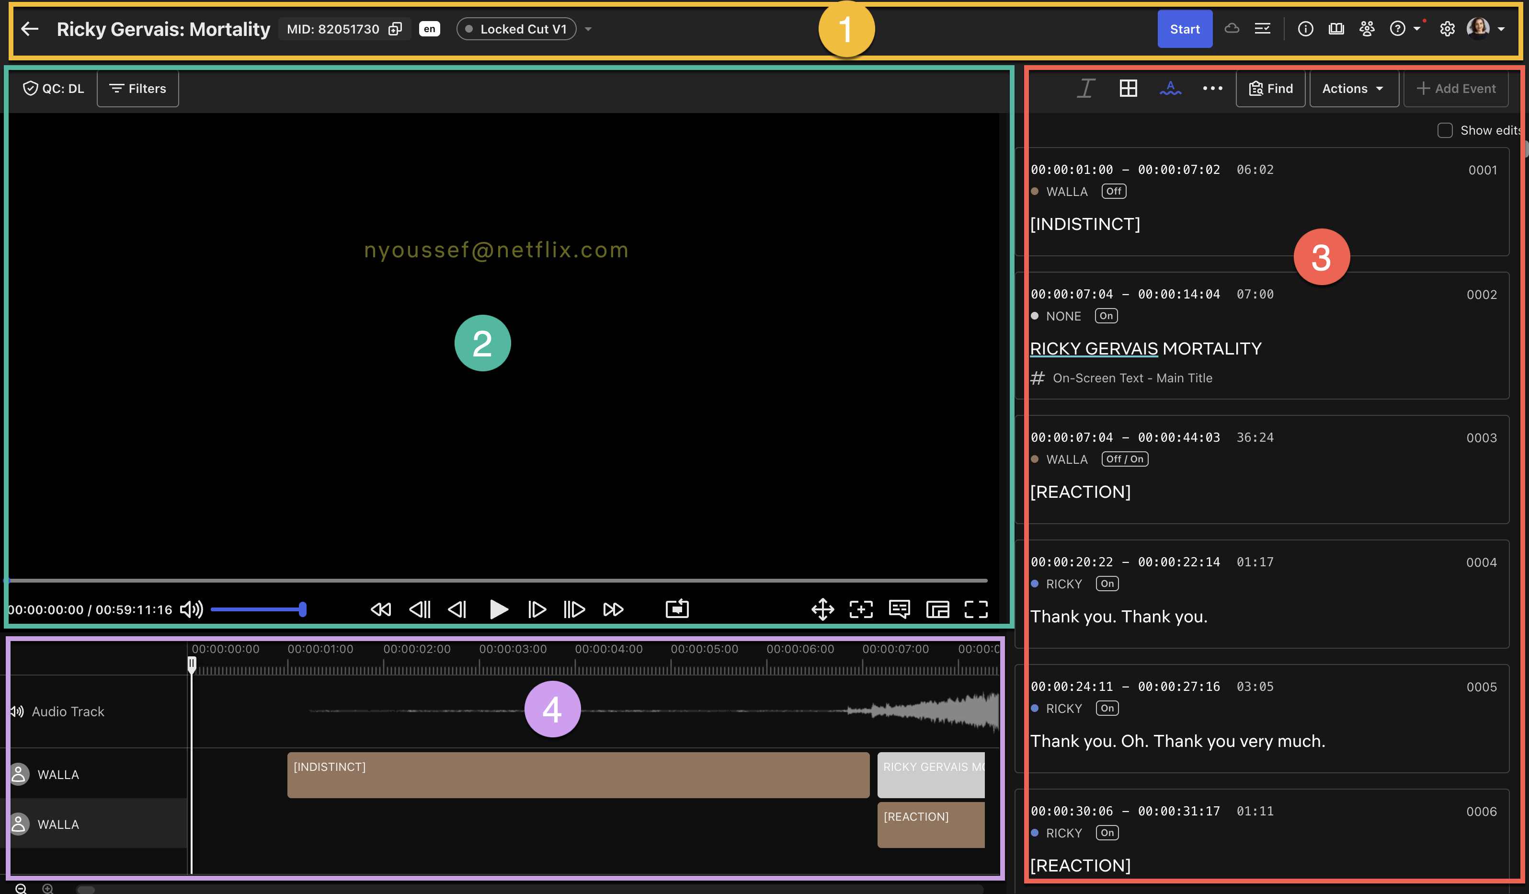Enable the Show edits checkbox

[1445, 130]
